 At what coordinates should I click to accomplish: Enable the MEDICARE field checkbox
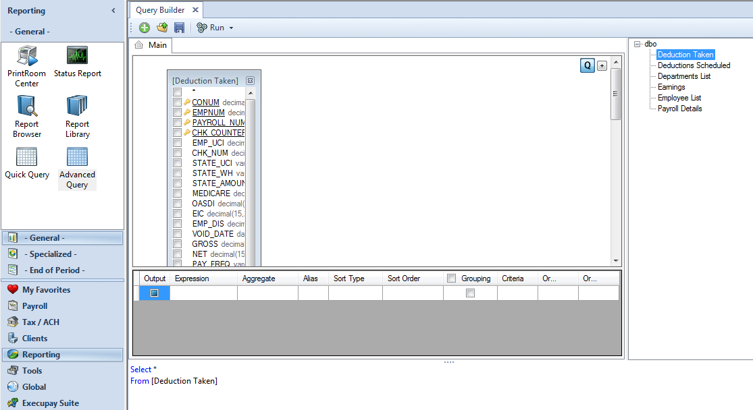coord(177,194)
